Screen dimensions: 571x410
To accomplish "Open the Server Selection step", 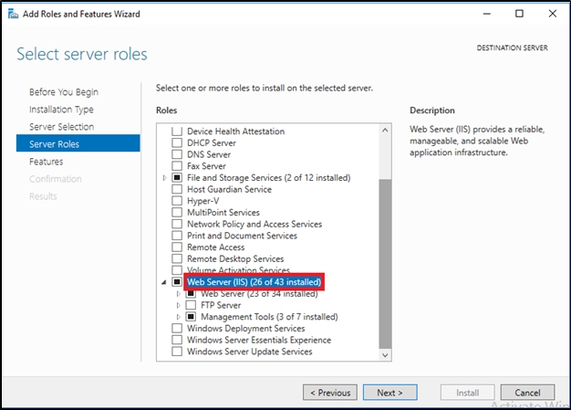I will click(61, 127).
